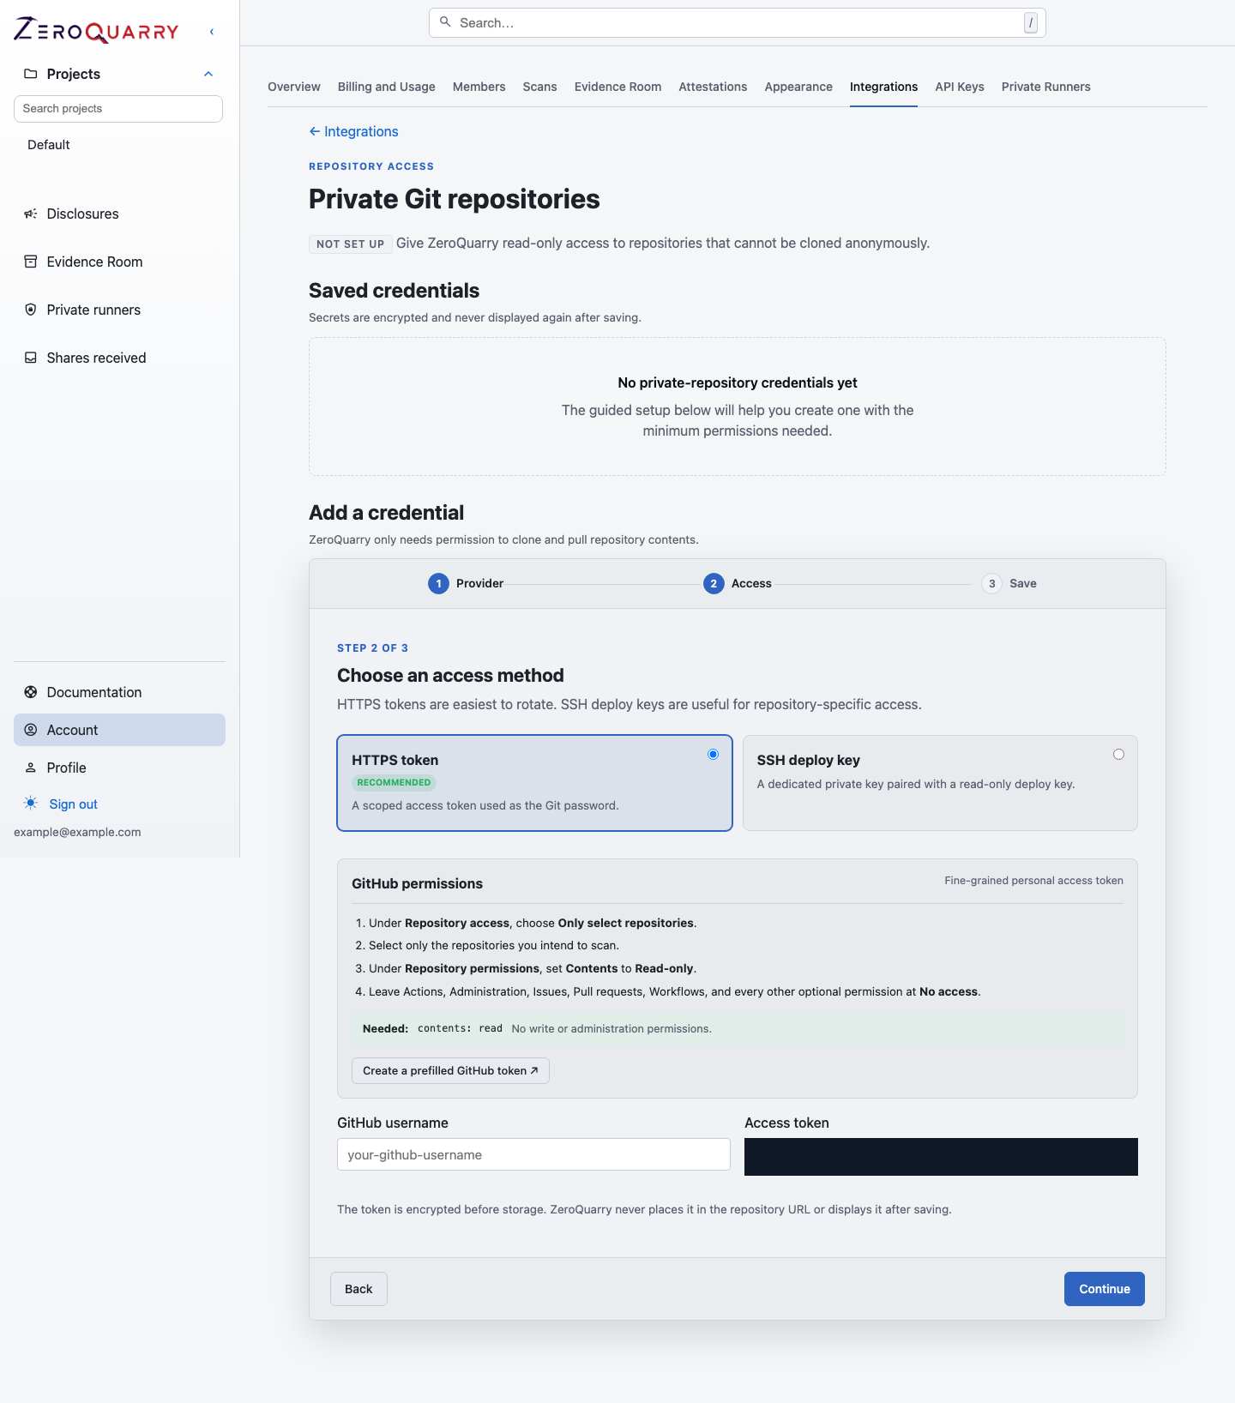Collapse the Projects section chevron
Screen dimensions: 1235x1403
pos(208,74)
